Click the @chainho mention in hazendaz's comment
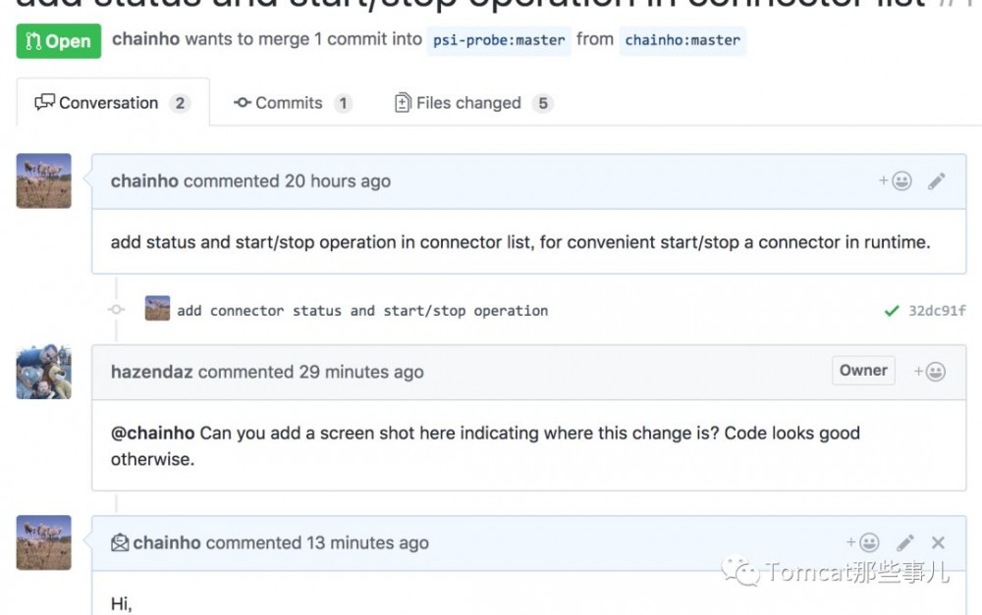The width and height of the screenshot is (982, 615). (152, 433)
